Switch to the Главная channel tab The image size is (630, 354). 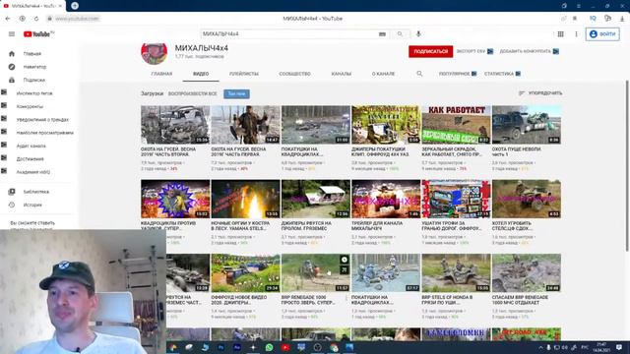point(161,74)
